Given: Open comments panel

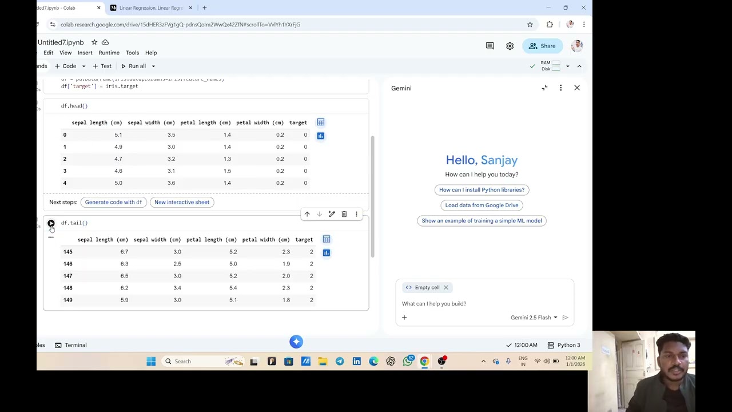Looking at the screenshot, I should [x=490, y=46].
